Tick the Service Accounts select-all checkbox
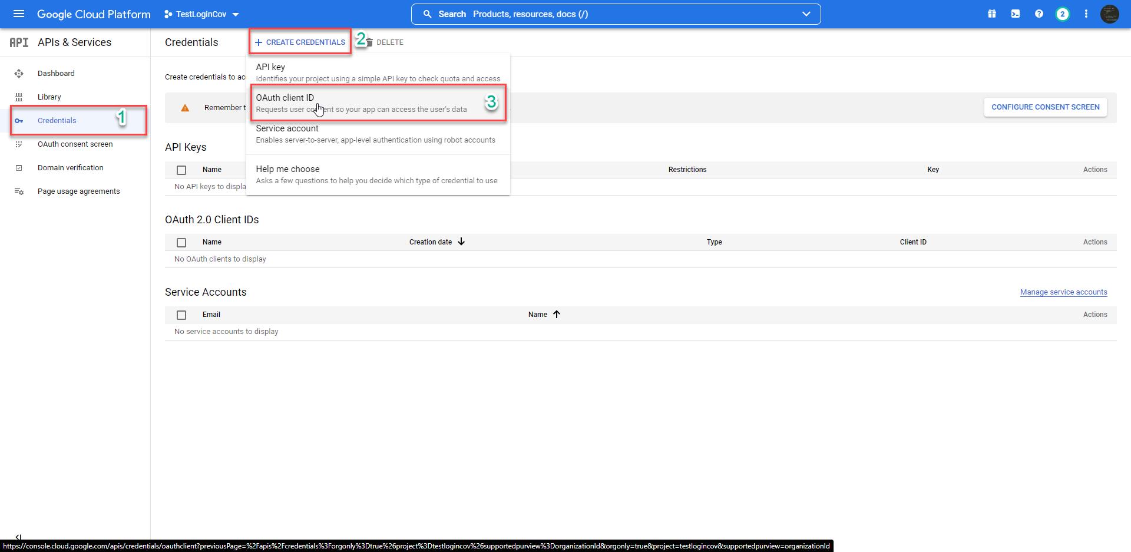This screenshot has height=552, width=1131. [181, 315]
